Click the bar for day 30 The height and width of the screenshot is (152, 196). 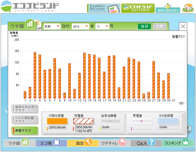(169, 86)
